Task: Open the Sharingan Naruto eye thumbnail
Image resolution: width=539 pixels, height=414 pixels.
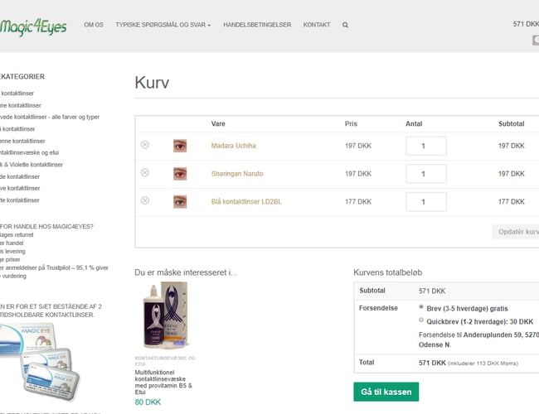Action: click(180, 174)
